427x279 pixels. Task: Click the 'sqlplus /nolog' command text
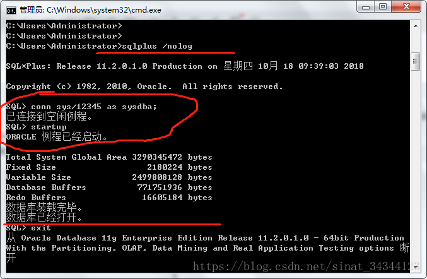[157, 46]
